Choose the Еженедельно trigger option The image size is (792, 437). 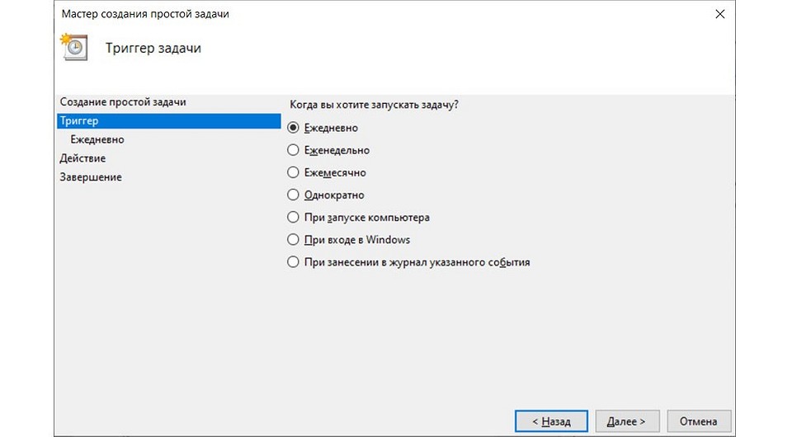(293, 150)
